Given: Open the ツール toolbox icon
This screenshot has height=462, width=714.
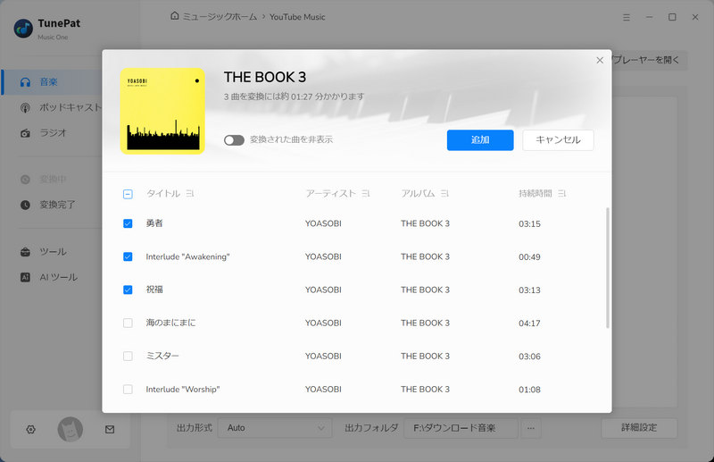Looking at the screenshot, I should coord(26,252).
